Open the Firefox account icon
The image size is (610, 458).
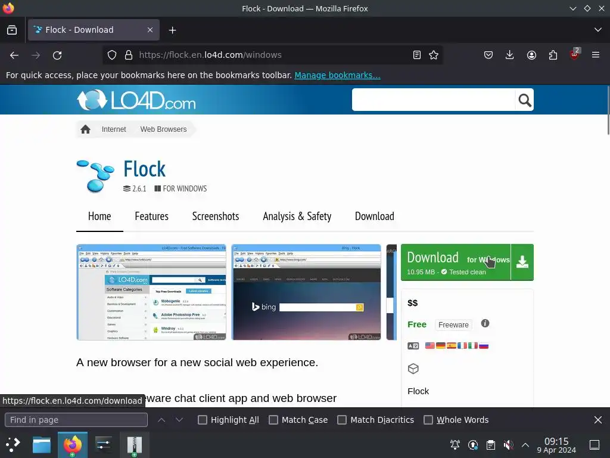click(x=531, y=55)
